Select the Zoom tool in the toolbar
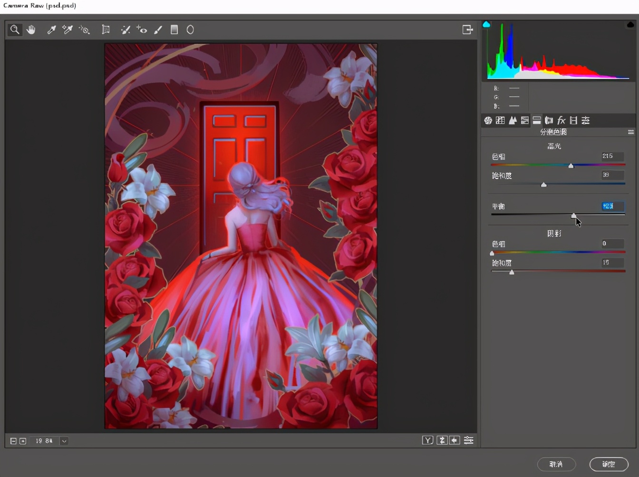The width and height of the screenshot is (639, 477). [x=15, y=30]
